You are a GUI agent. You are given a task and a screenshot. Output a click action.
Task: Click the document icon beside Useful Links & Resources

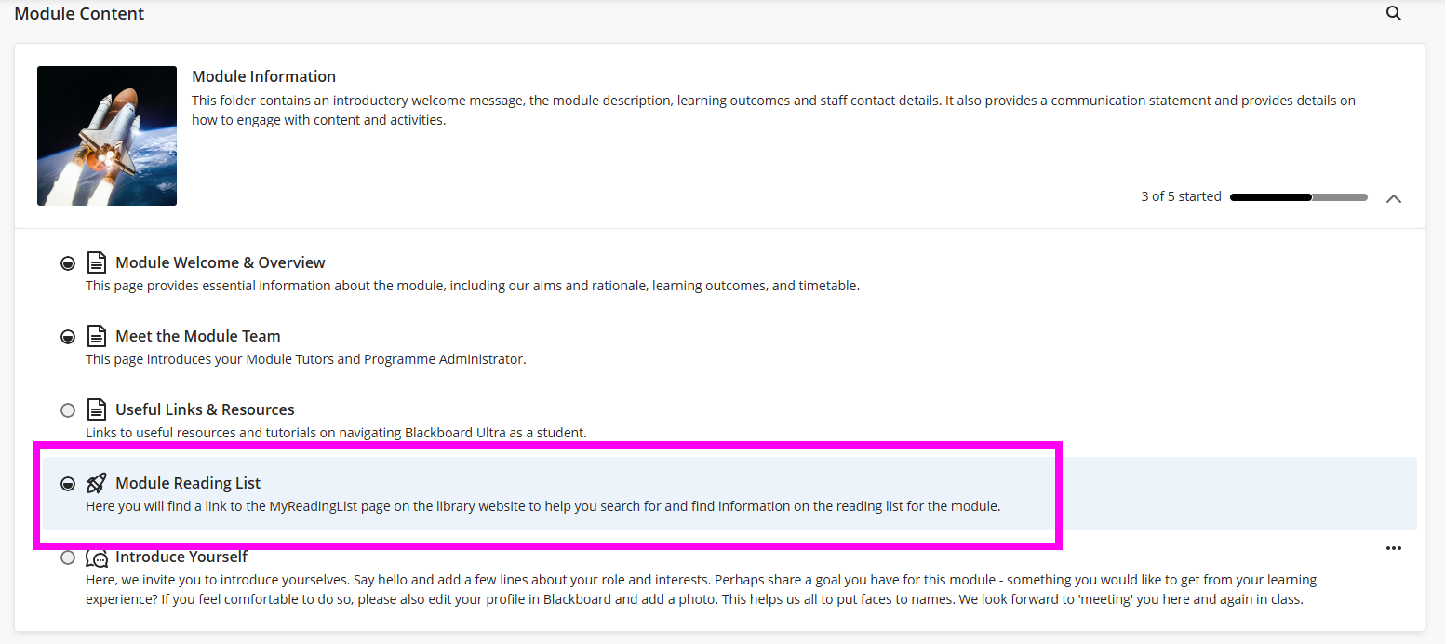pyautogui.click(x=96, y=409)
